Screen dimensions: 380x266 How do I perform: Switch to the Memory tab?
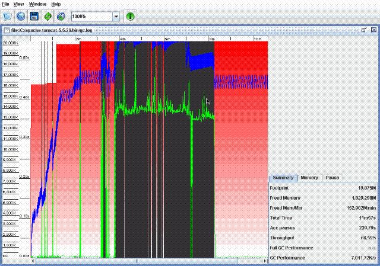309,178
